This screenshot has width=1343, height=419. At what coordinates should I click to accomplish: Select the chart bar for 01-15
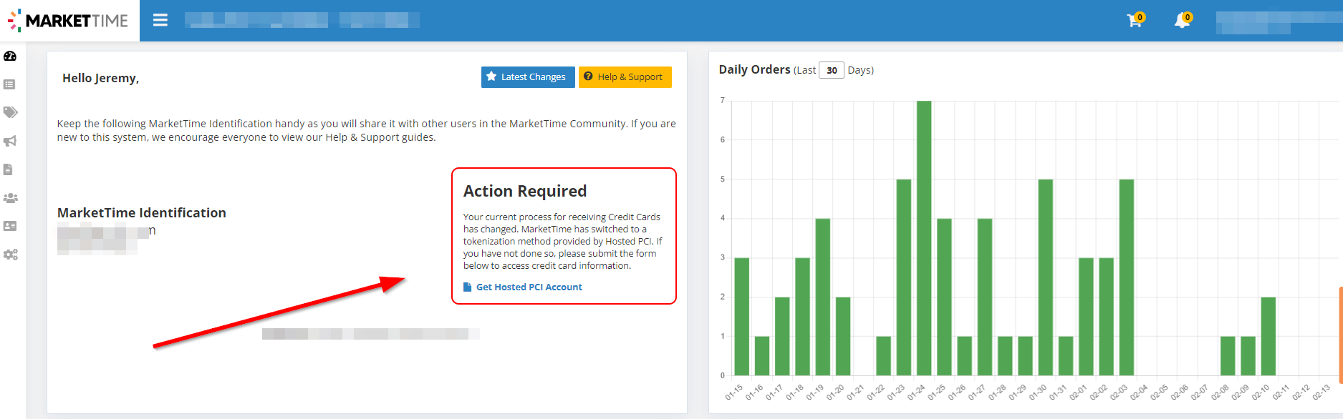742,317
